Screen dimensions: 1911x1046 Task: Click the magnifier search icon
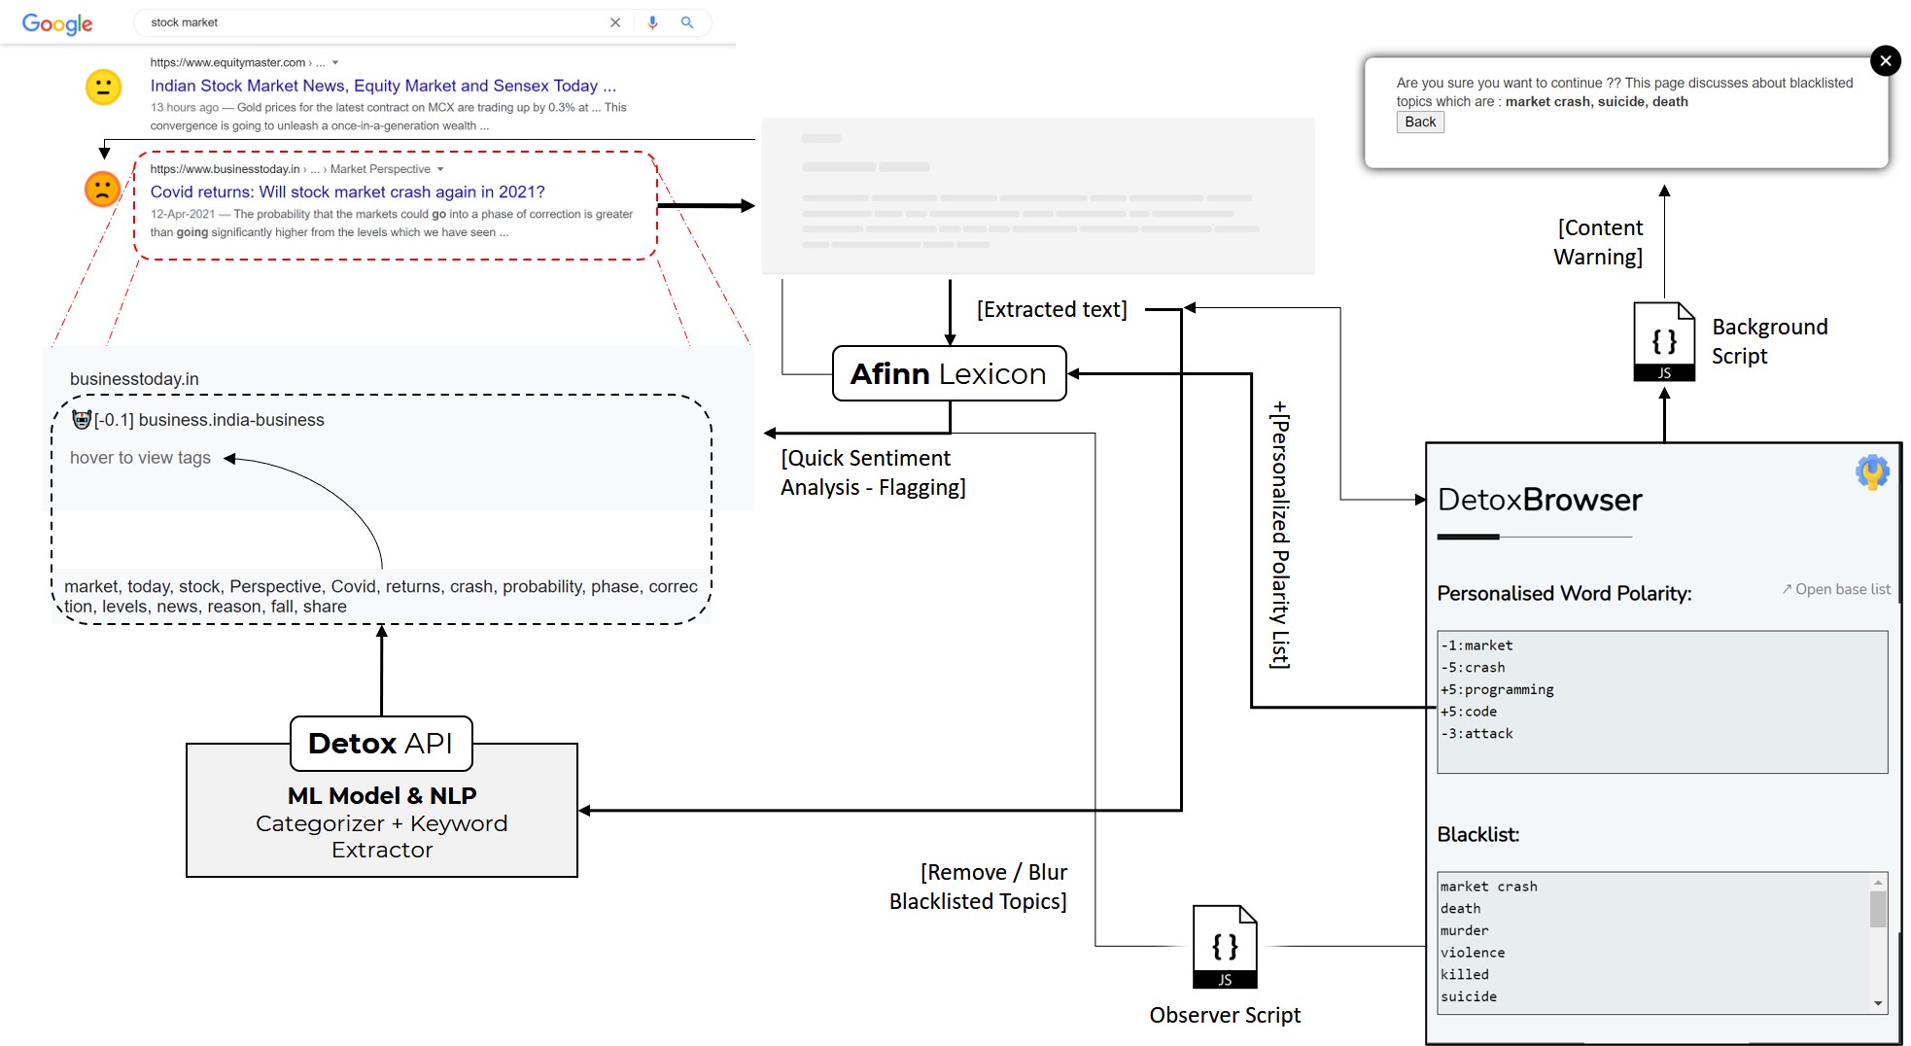click(687, 22)
